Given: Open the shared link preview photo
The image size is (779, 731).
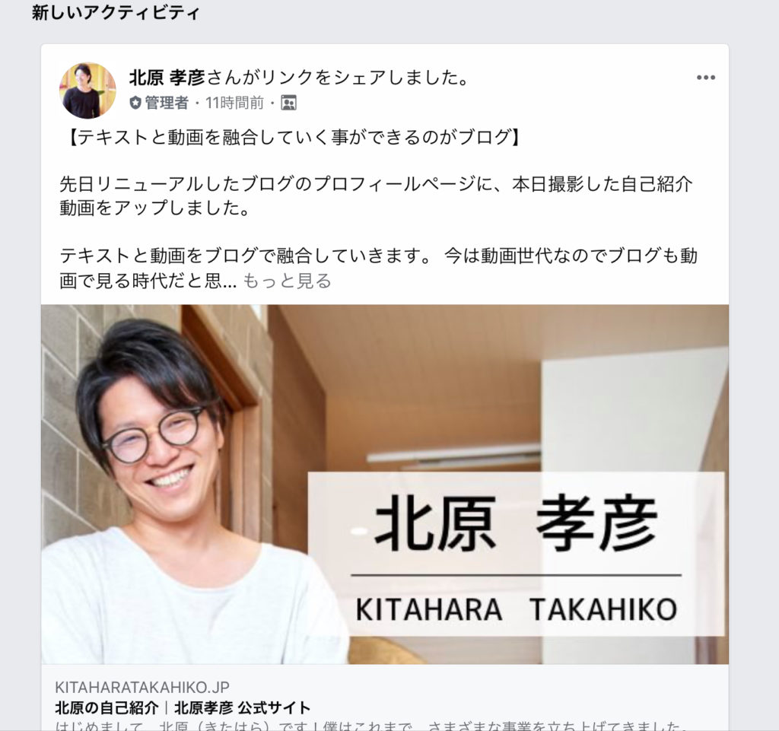Looking at the screenshot, I should pyautogui.click(x=384, y=485).
